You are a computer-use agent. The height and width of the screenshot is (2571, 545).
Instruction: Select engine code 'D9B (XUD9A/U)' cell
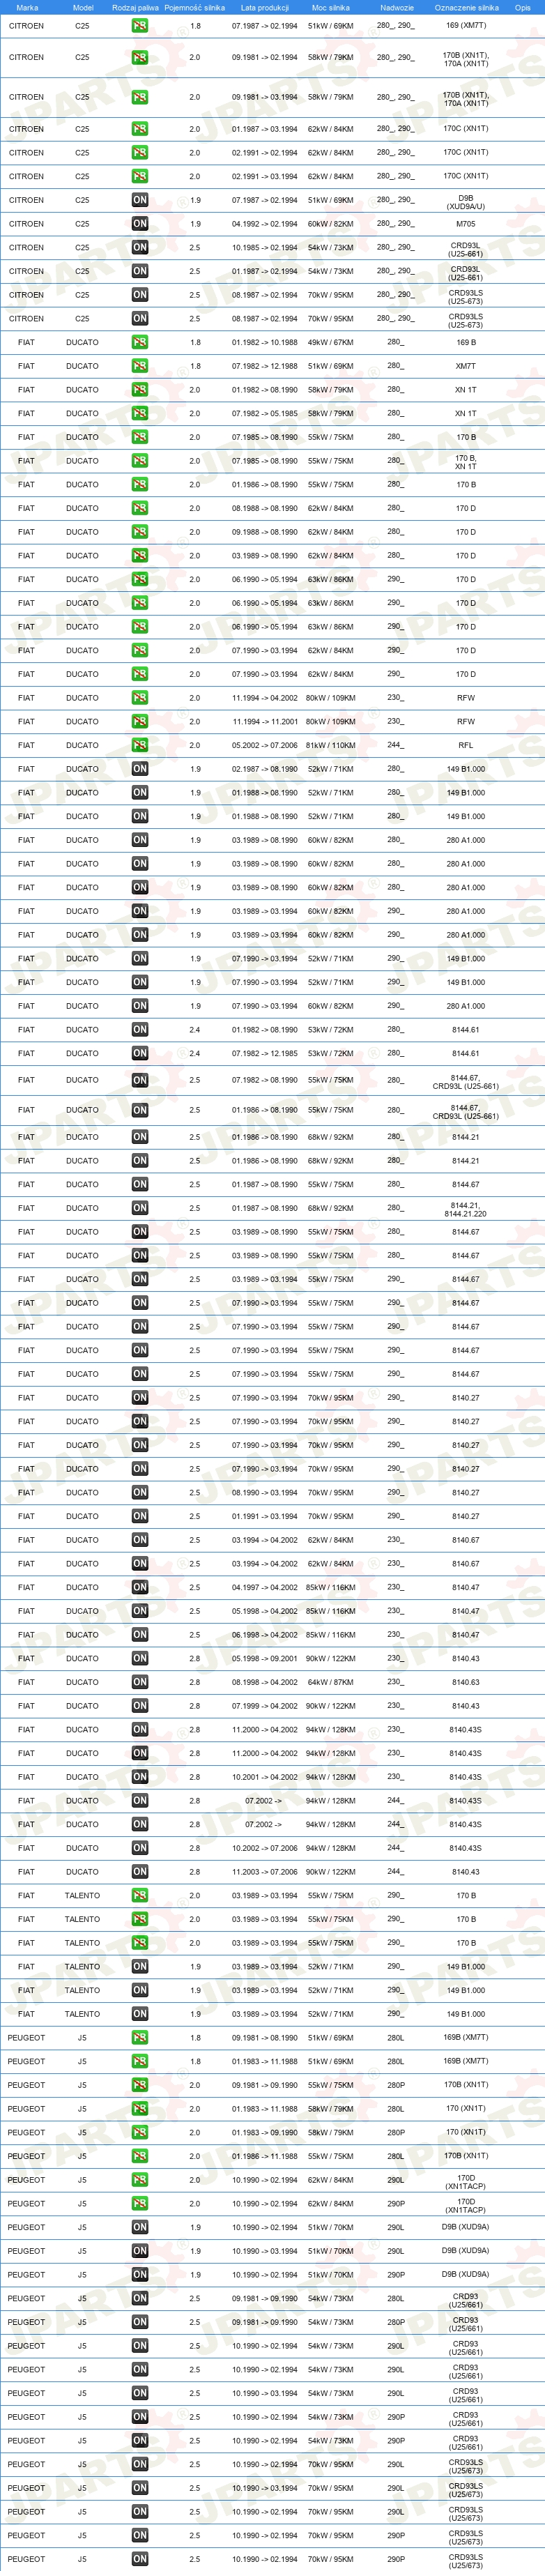(466, 203)
